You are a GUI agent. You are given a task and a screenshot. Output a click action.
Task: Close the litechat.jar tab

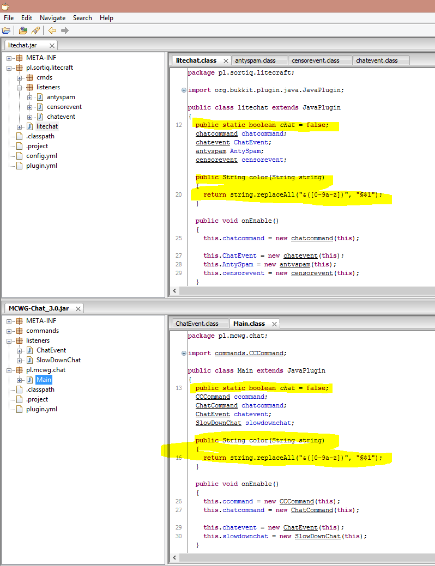(x=52, y=45)
